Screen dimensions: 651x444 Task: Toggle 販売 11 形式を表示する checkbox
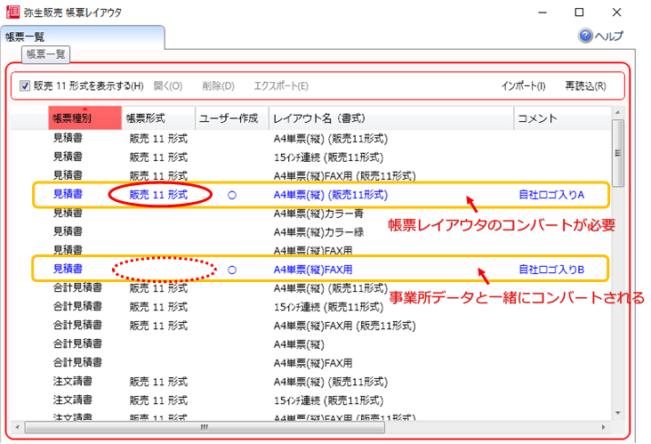point(25,86)
